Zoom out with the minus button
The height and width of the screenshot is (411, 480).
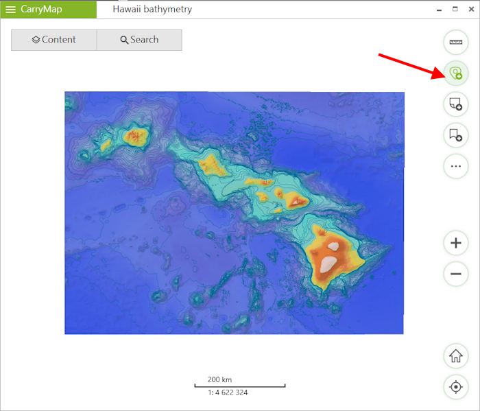(x=455, y=274)
